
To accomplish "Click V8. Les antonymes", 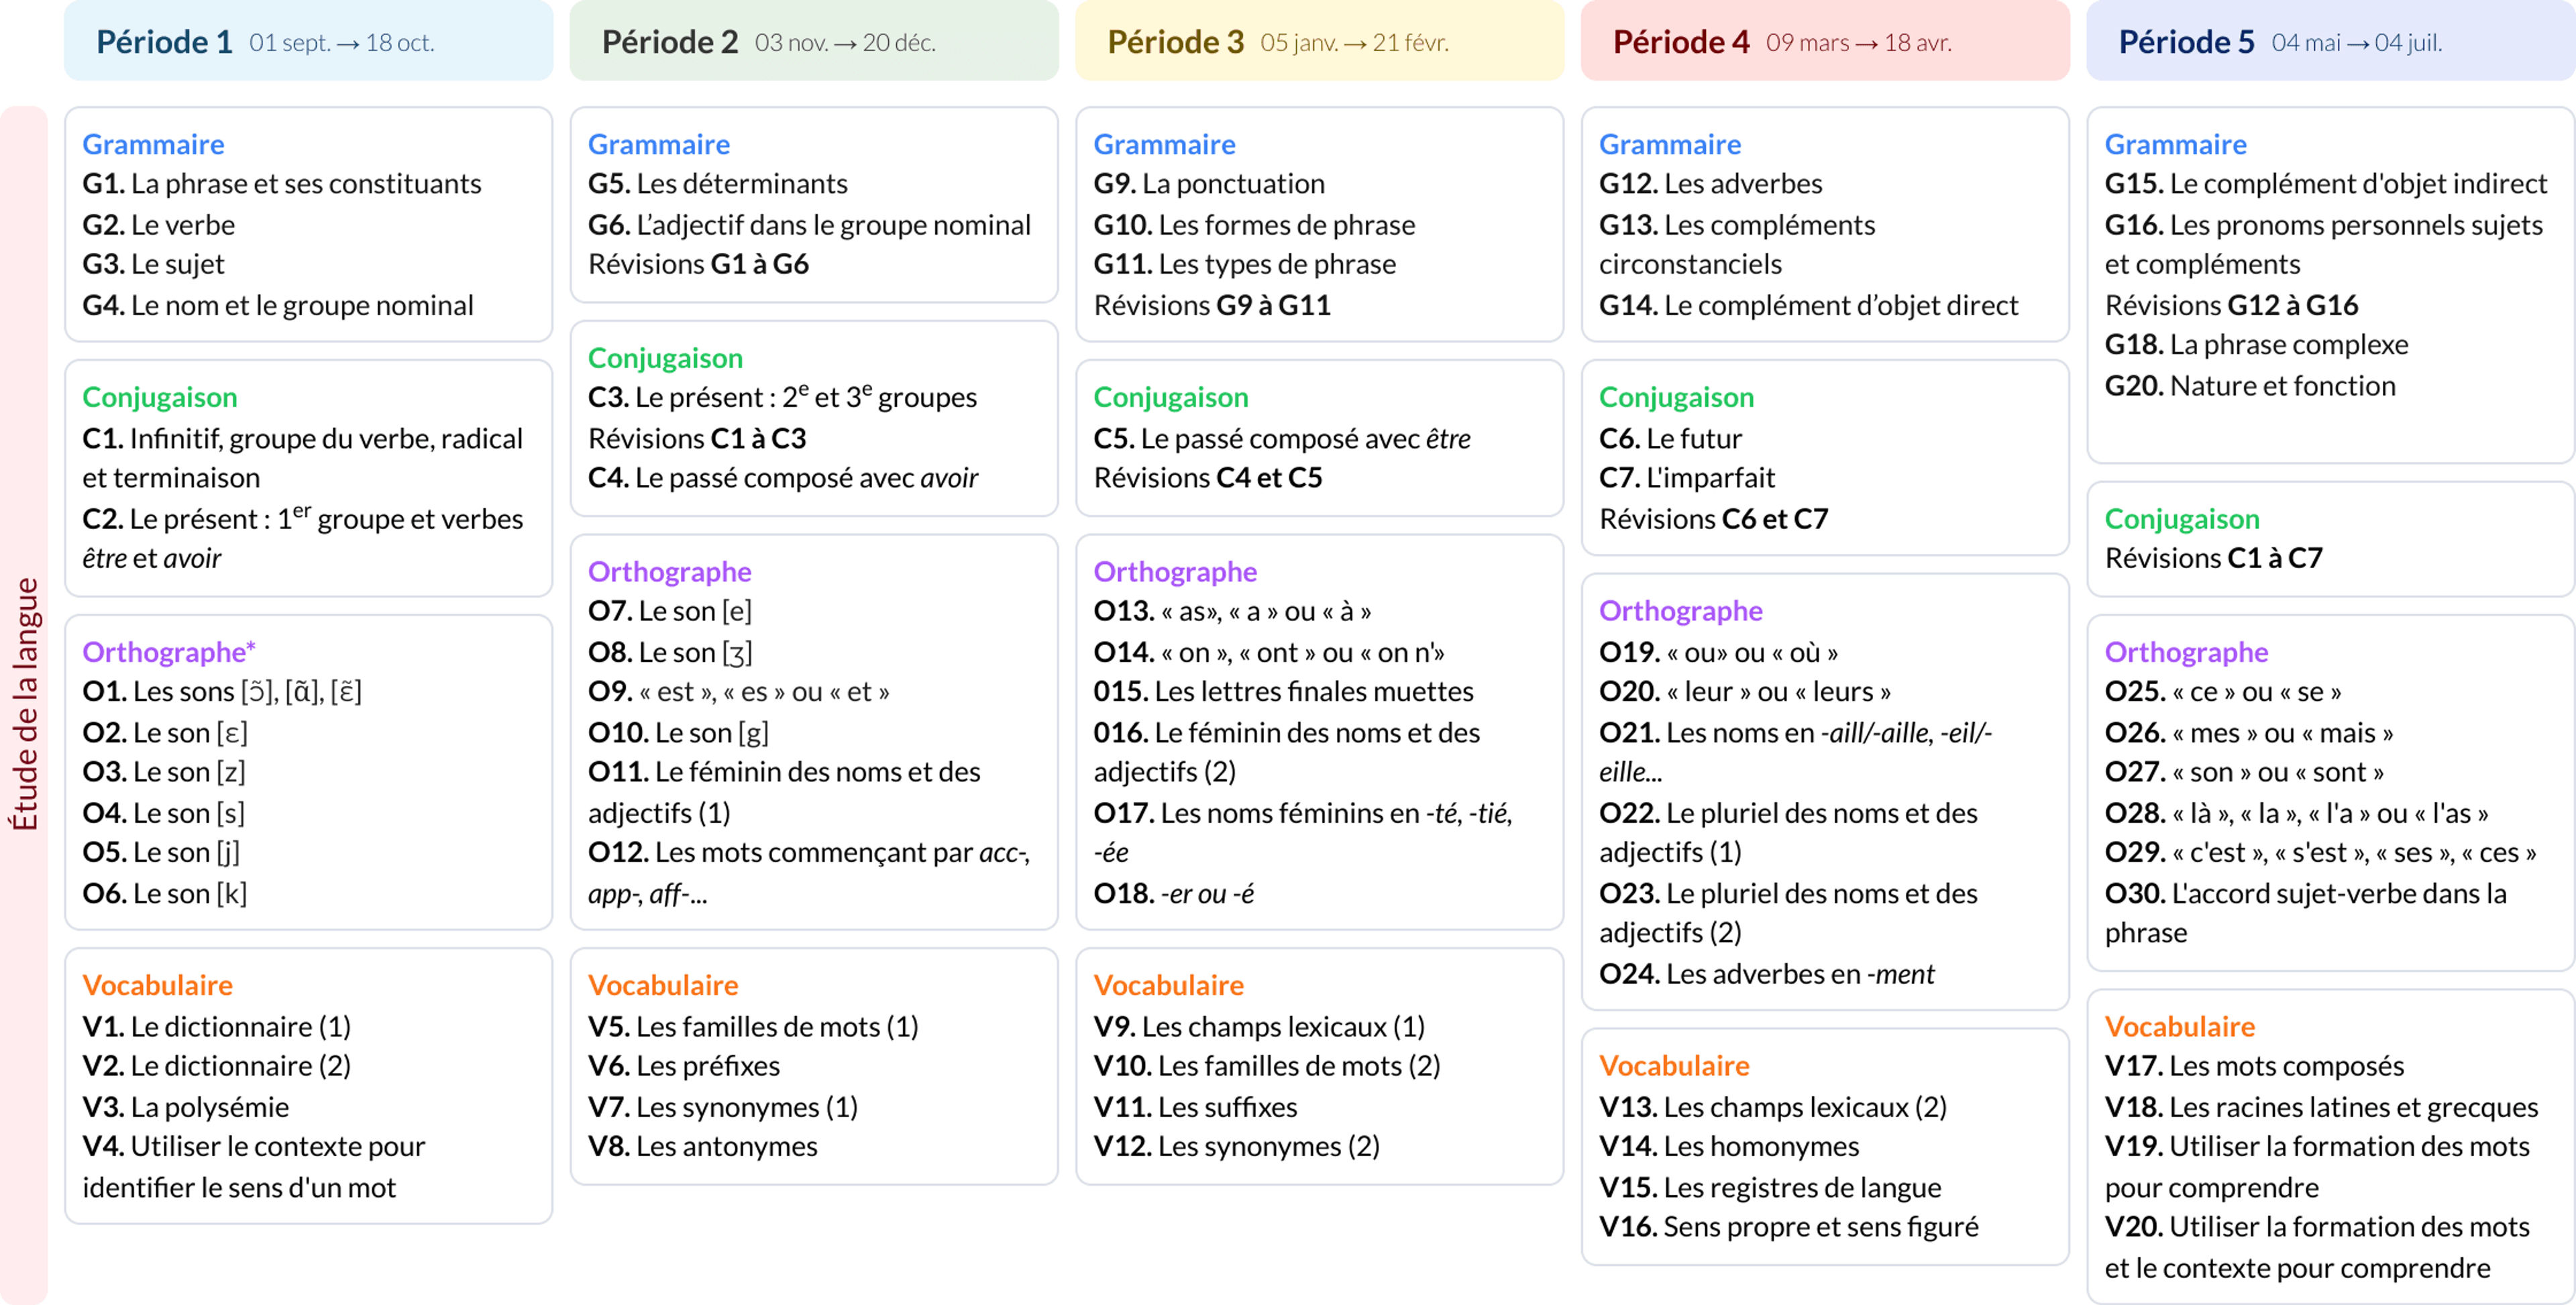I will point(703,1146).
